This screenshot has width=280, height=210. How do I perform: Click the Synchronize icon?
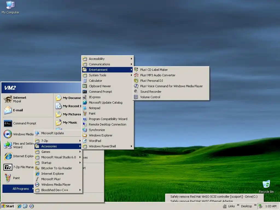85,130
